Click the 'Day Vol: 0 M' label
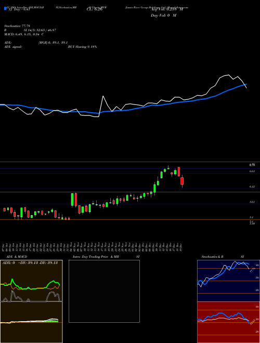Image resolution: width=260 pixels, height=343 pixels. tap(163, 15)
